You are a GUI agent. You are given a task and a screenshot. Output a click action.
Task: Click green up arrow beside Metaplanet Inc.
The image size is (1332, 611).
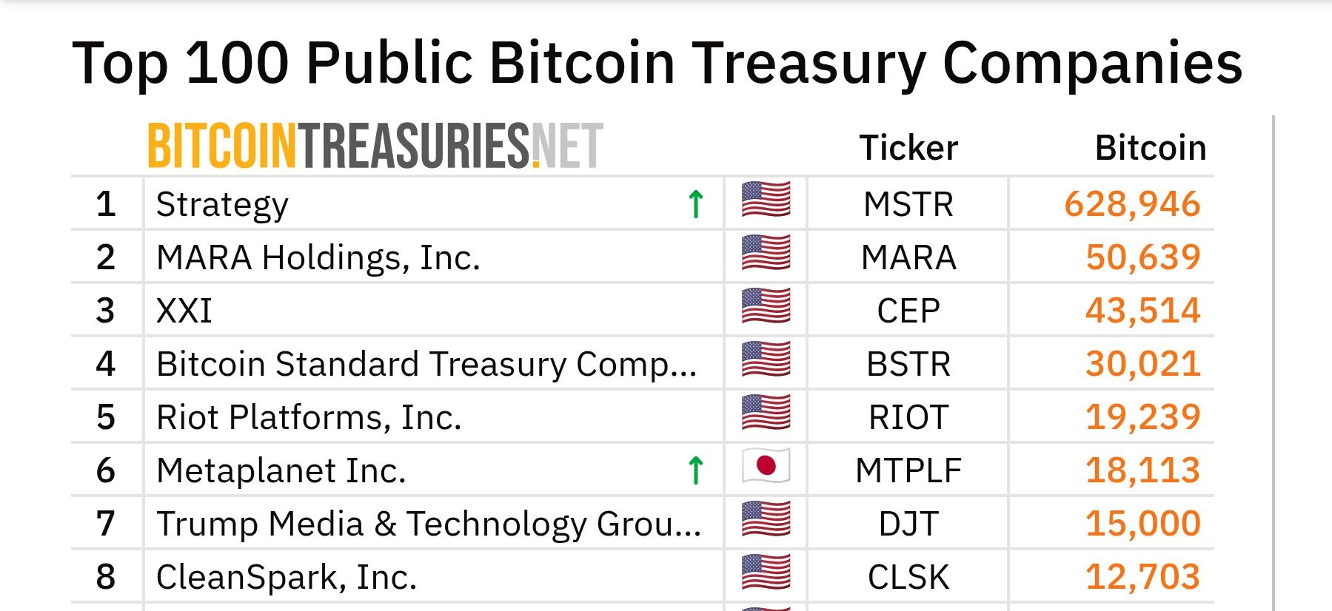click(x=695, y=470)
